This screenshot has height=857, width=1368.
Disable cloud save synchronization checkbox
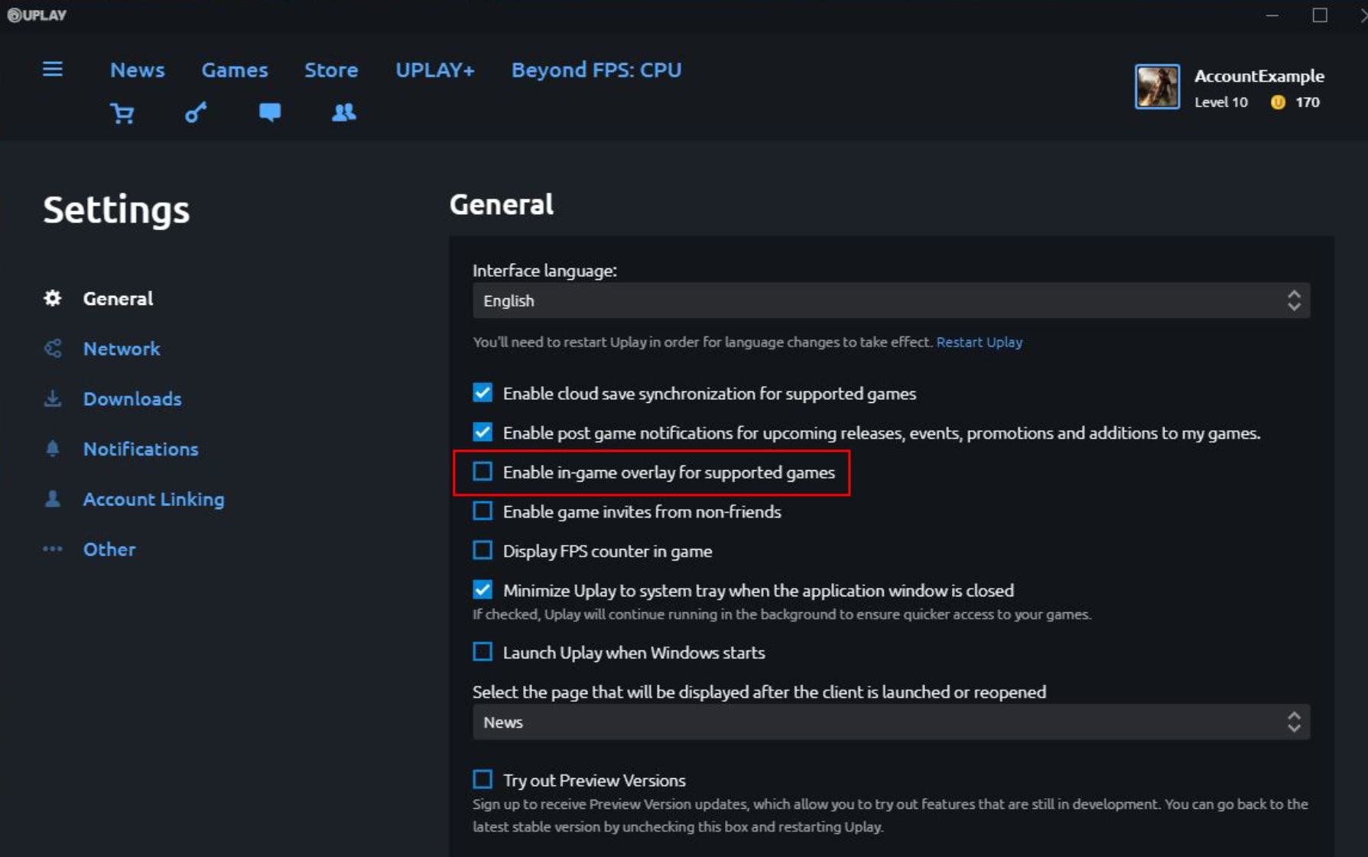coord(483,393)
